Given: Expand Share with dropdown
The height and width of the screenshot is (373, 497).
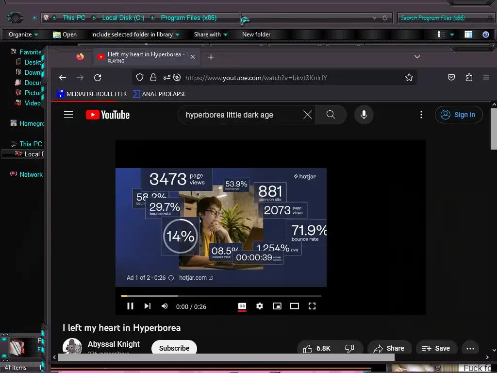Looking at the screenshot, I should pyautogui.click(x=211, y=34).
